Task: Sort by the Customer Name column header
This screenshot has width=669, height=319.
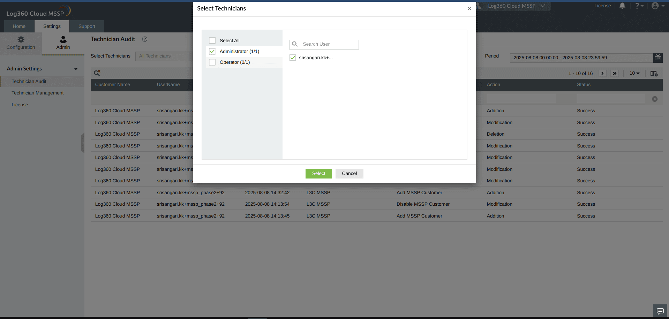Action: point(113,85)
